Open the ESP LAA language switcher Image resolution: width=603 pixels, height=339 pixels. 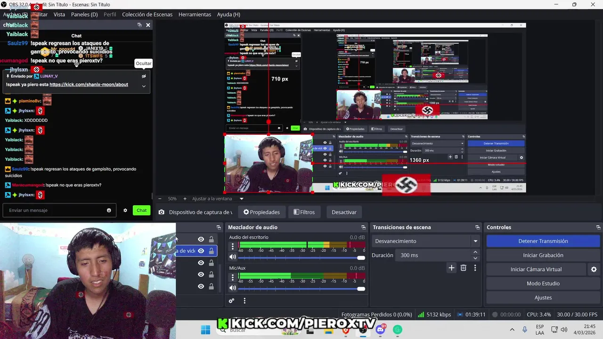coord(540,330)
